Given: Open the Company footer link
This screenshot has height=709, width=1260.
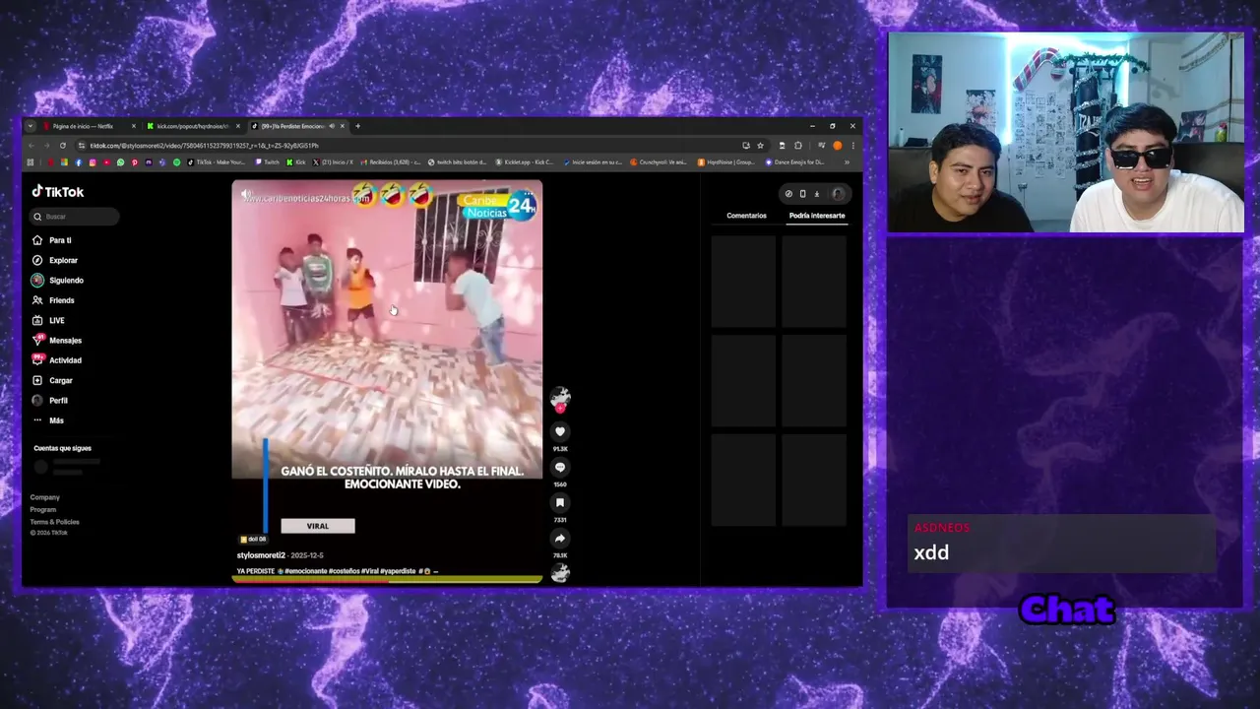Looking at the screenshot, I should [x=44, y=497].
